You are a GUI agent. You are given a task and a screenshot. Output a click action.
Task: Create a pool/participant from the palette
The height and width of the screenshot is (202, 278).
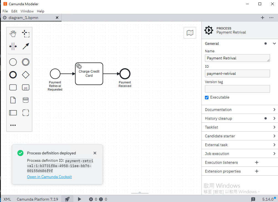point(13,113)
